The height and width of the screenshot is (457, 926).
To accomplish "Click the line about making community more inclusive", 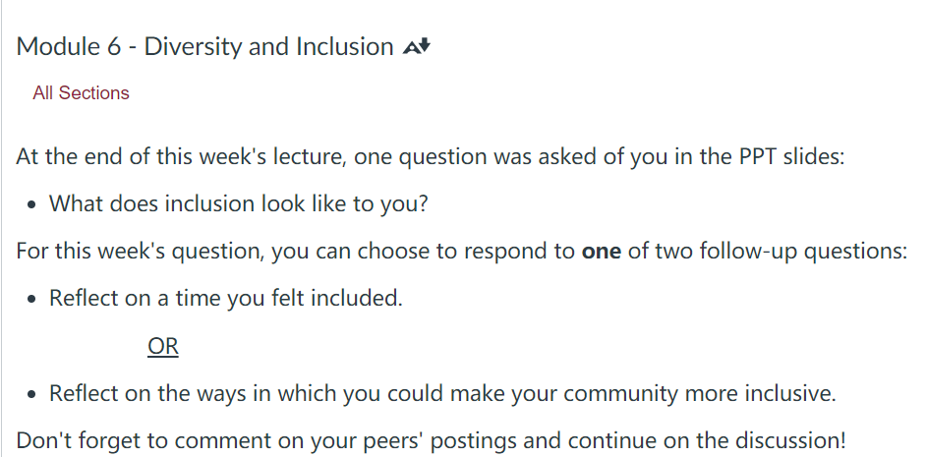I will click(x=442, y=393).
